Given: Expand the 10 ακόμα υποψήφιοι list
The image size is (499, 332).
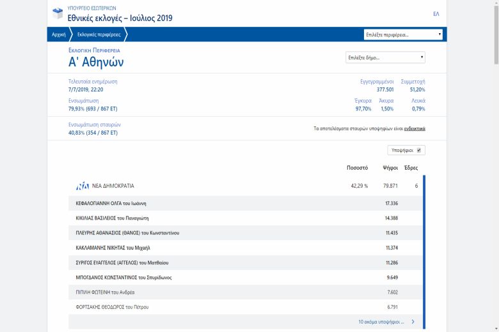Looking at the screenshot, I should coord(380,322).
